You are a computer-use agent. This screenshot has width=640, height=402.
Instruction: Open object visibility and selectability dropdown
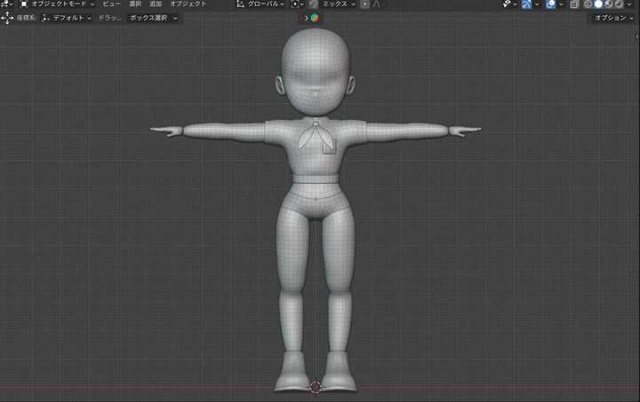[510, 4]
